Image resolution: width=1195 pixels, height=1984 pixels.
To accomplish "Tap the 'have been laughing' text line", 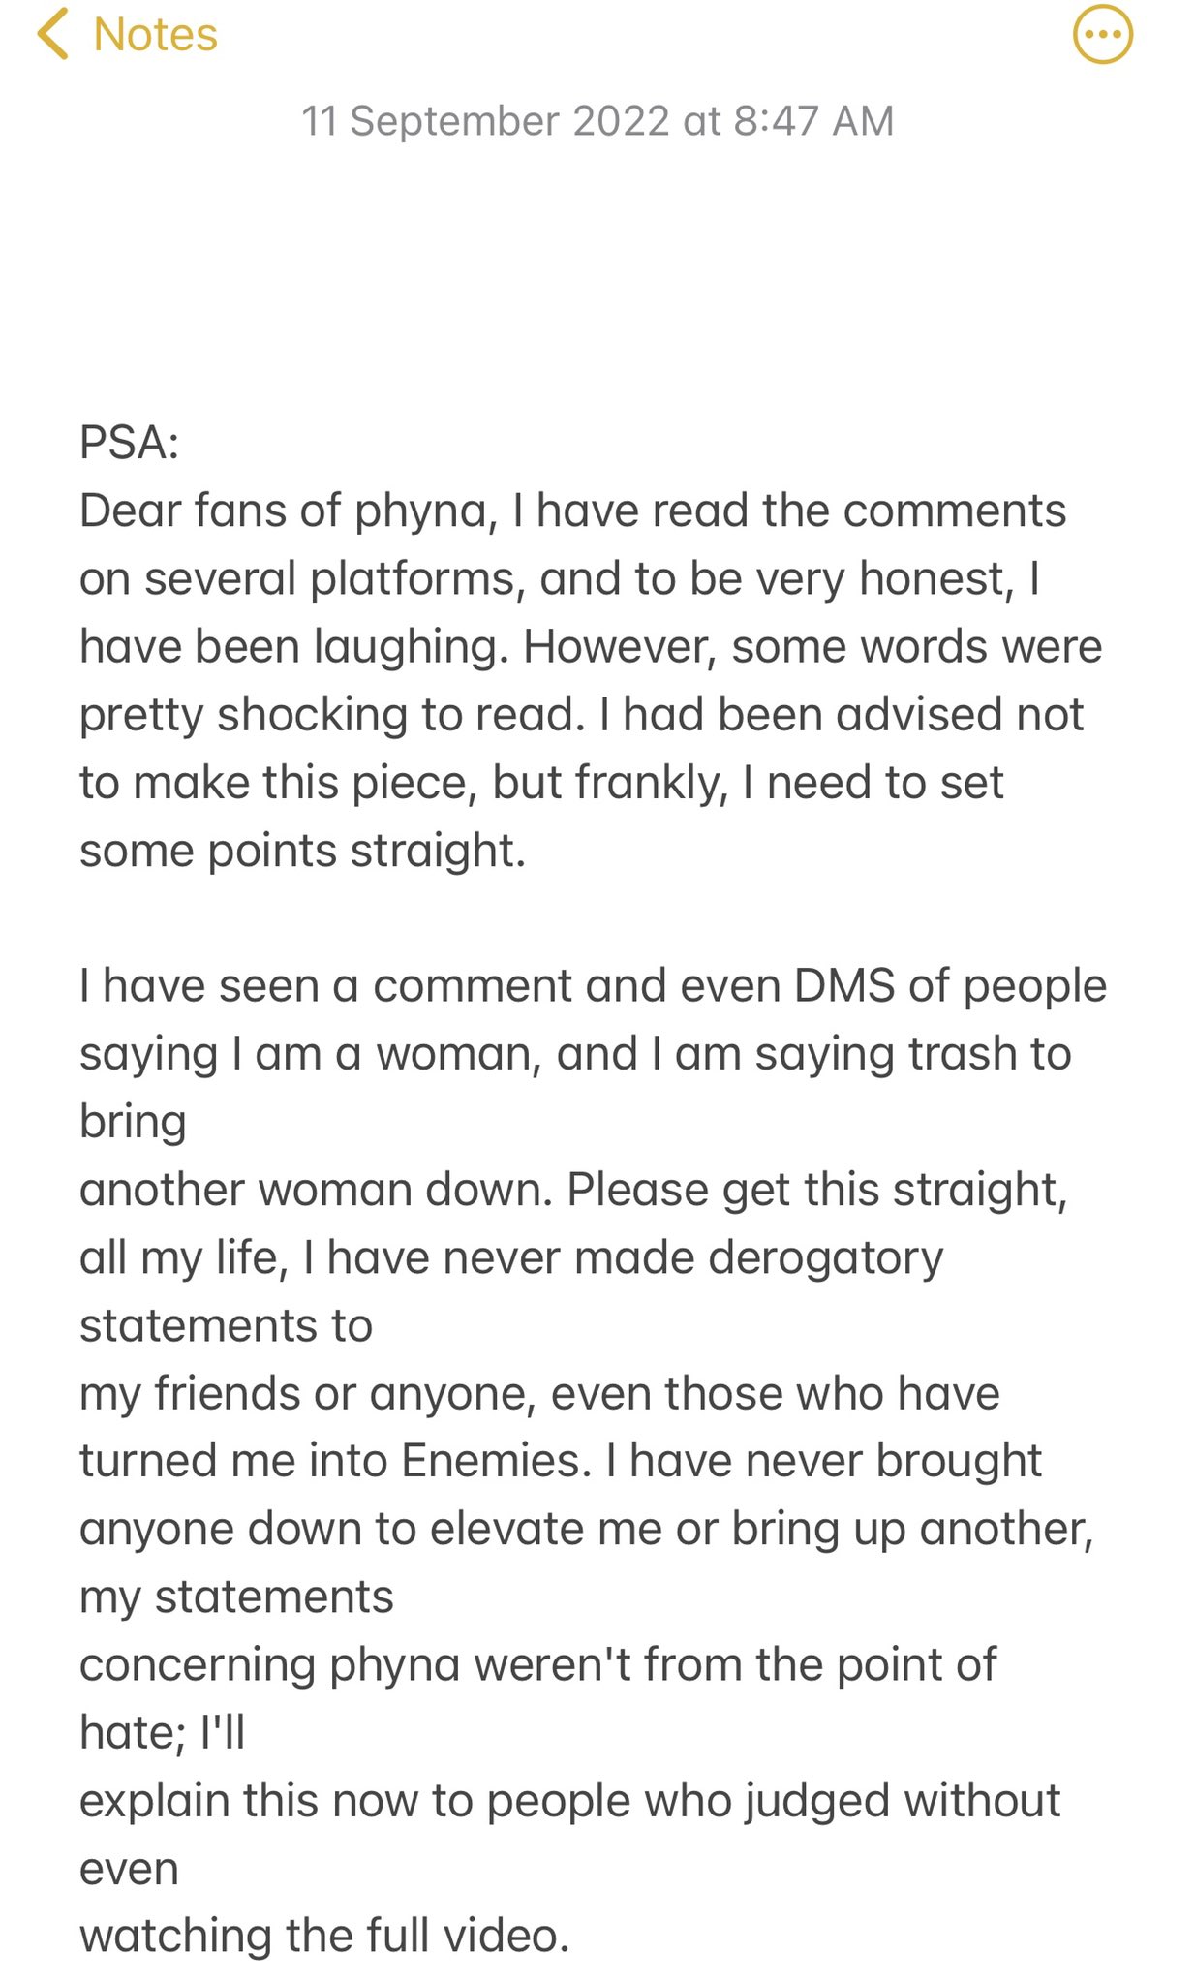I will click(x=591, y=647).
